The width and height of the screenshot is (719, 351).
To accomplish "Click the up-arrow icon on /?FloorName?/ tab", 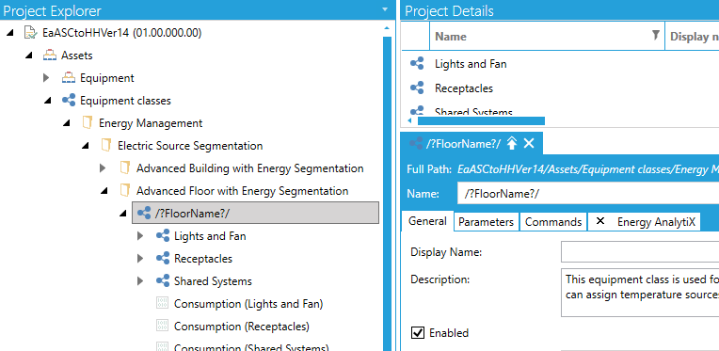I will coord(512,144).
